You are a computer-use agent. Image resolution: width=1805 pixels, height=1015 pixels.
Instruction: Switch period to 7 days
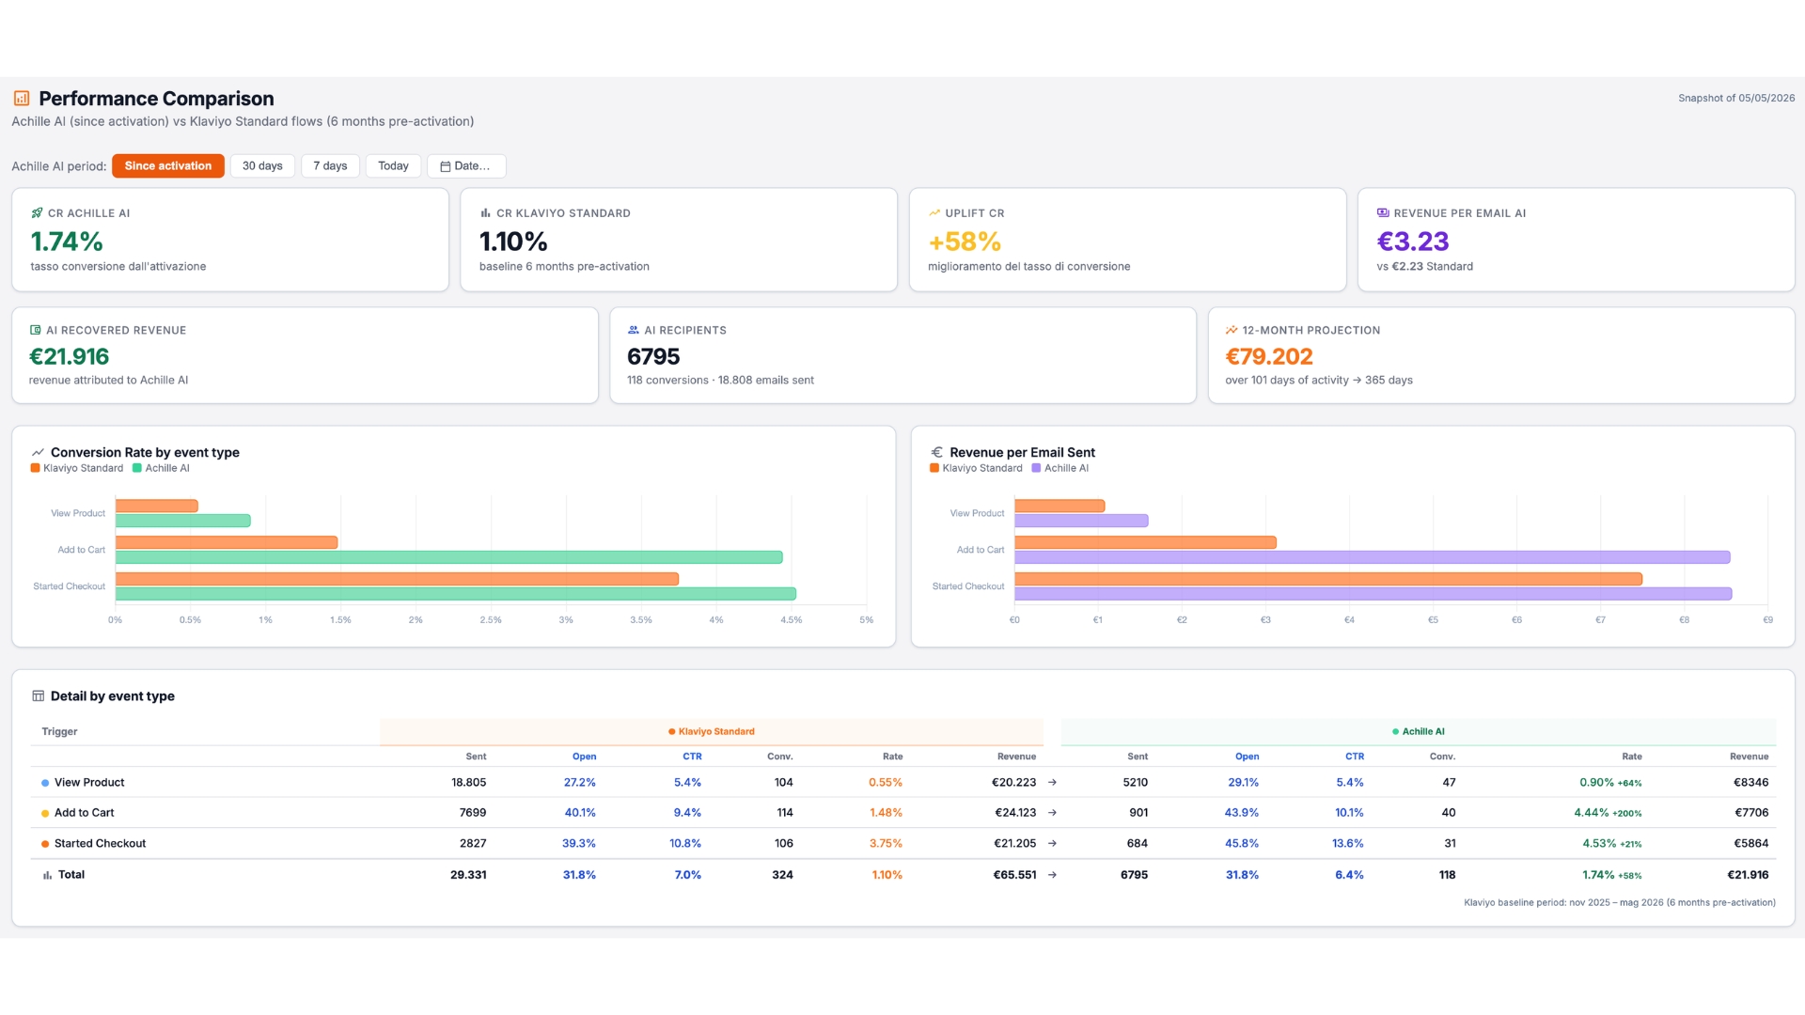(330, 166)
